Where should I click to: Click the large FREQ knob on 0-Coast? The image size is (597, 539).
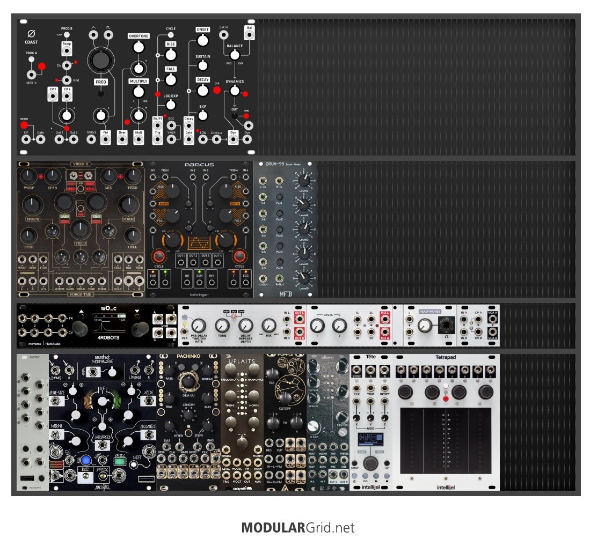[x=100, y=61]
